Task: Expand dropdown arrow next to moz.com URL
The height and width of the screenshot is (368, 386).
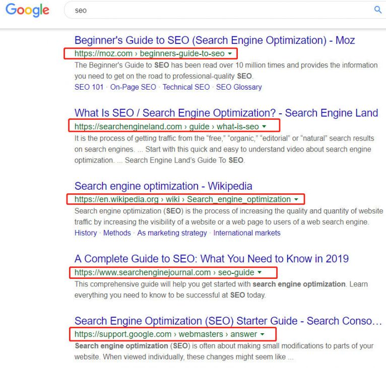Action: 230,53
